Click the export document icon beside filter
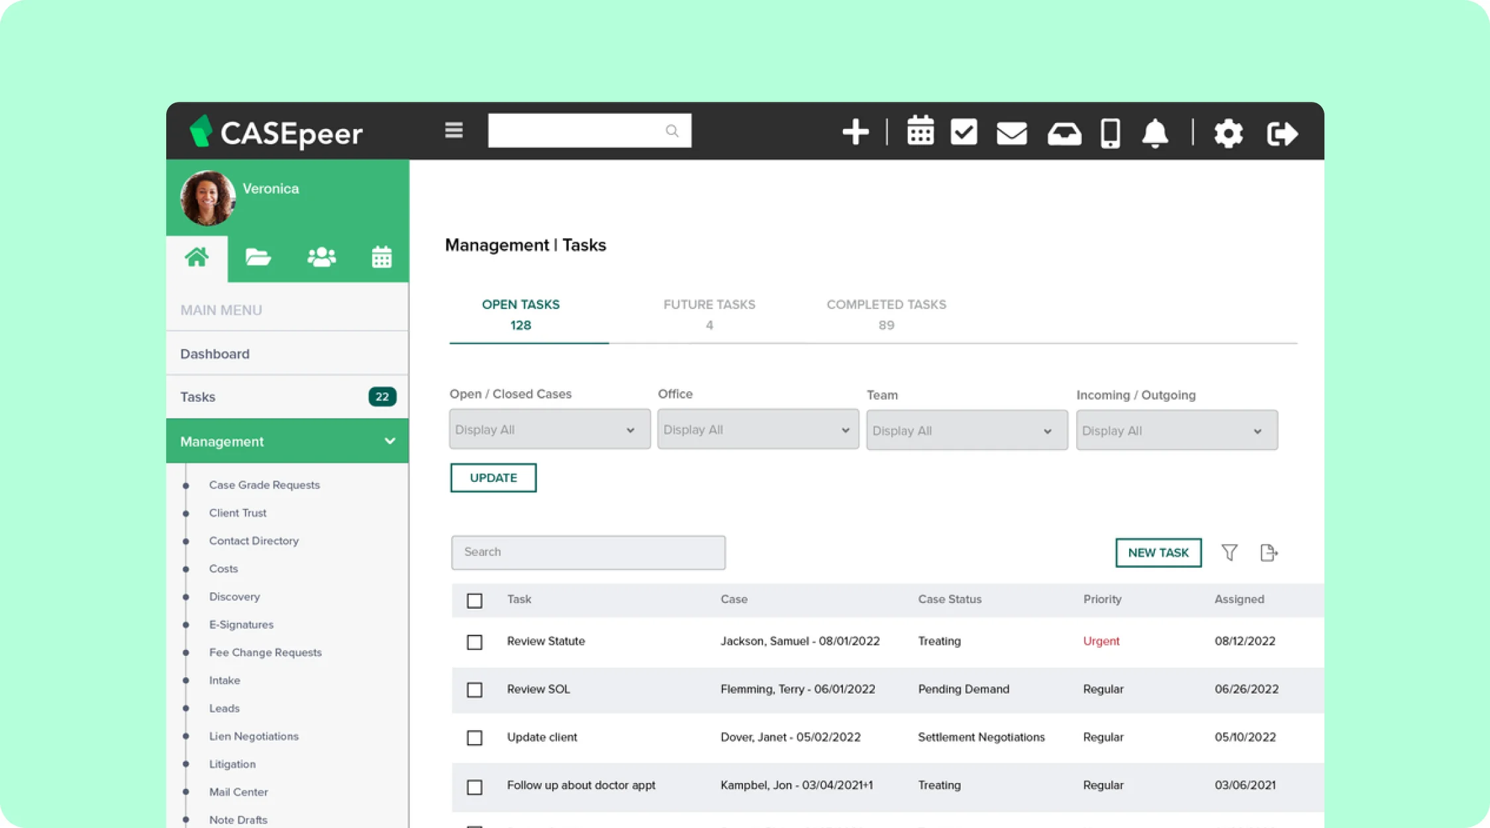 1268,552
